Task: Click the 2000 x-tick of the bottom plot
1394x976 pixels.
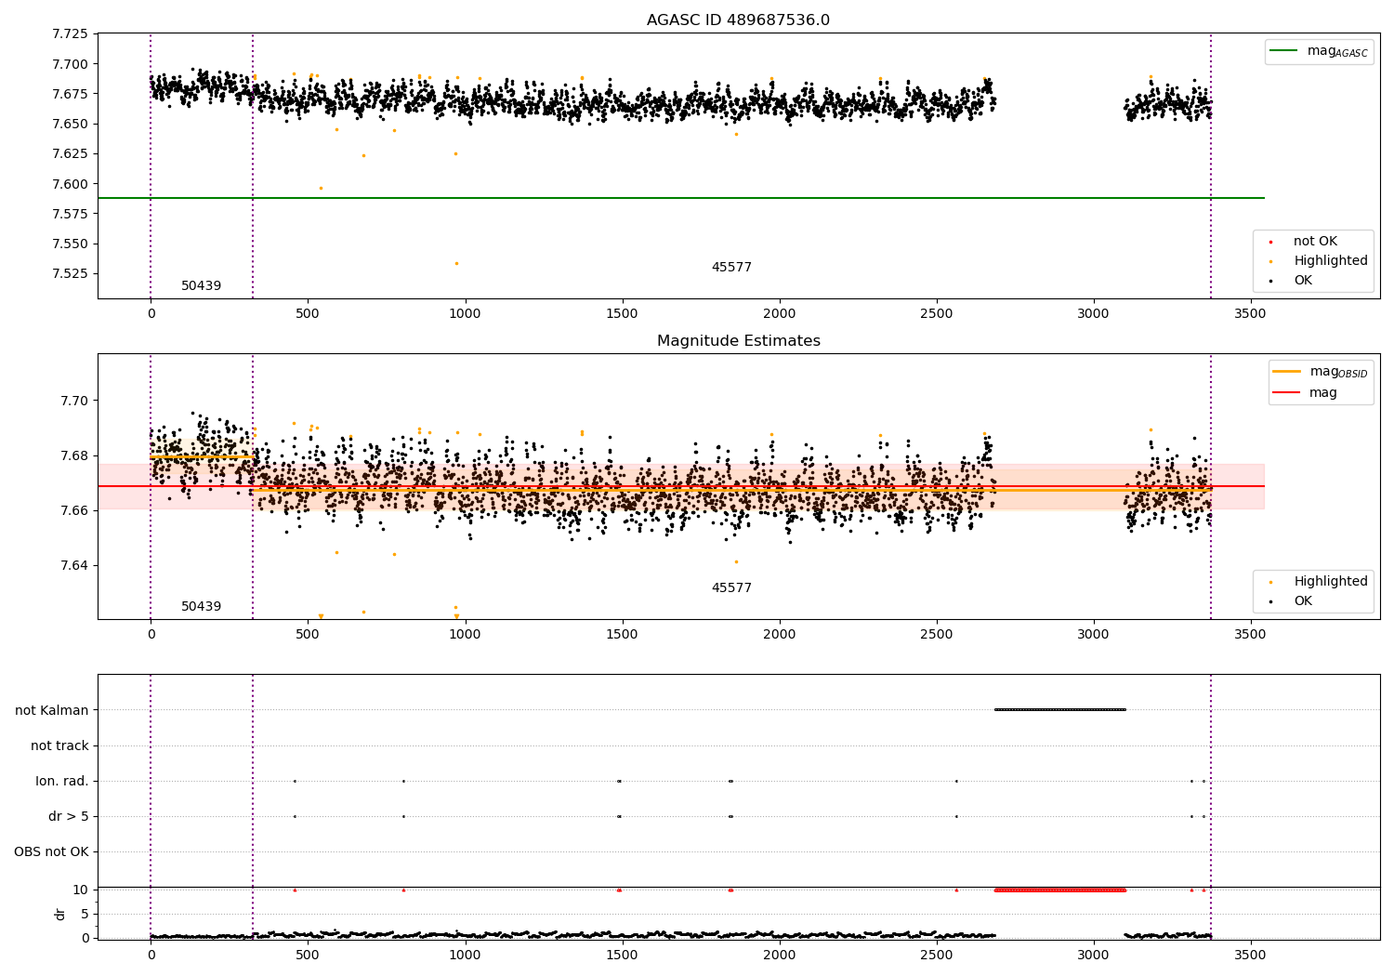Action: (779, 954)
